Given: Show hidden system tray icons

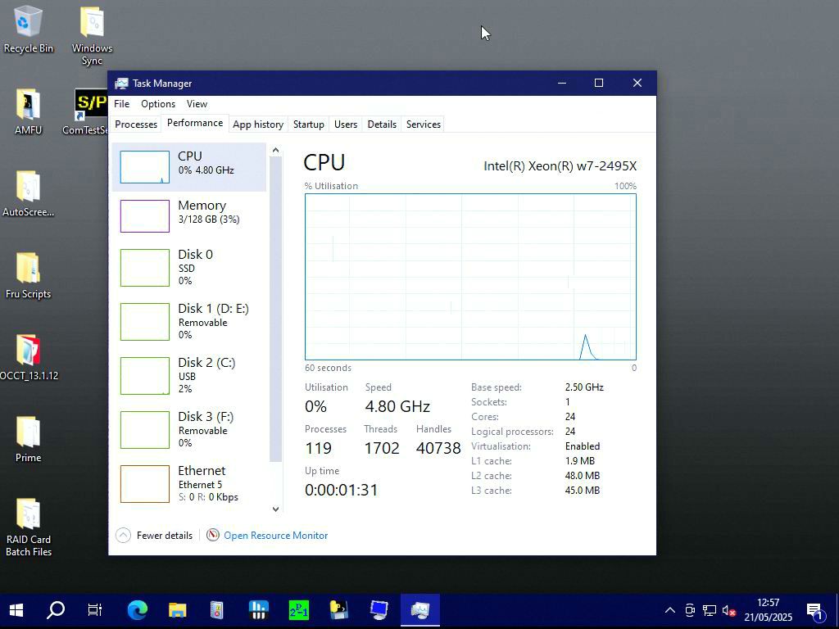Looking at the screenshot, I should coord(670,610).
